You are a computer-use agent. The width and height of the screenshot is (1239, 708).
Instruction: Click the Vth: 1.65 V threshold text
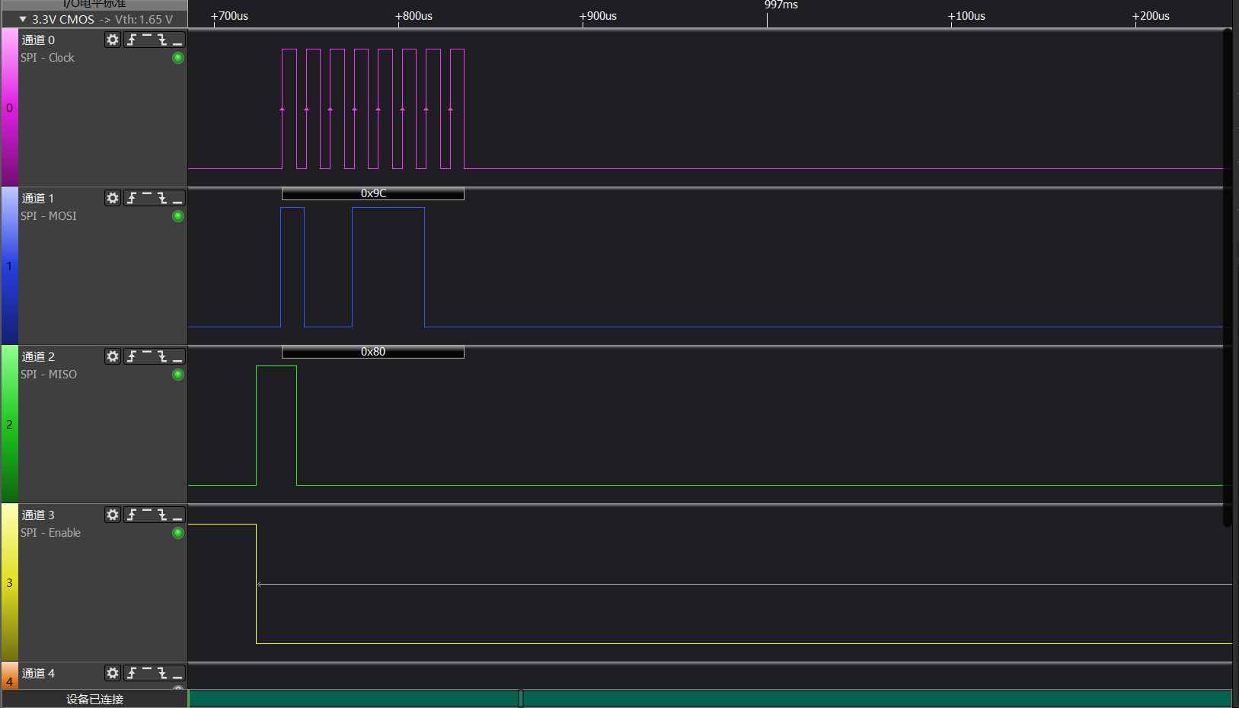pyautogui.click(x=144, y=19)
